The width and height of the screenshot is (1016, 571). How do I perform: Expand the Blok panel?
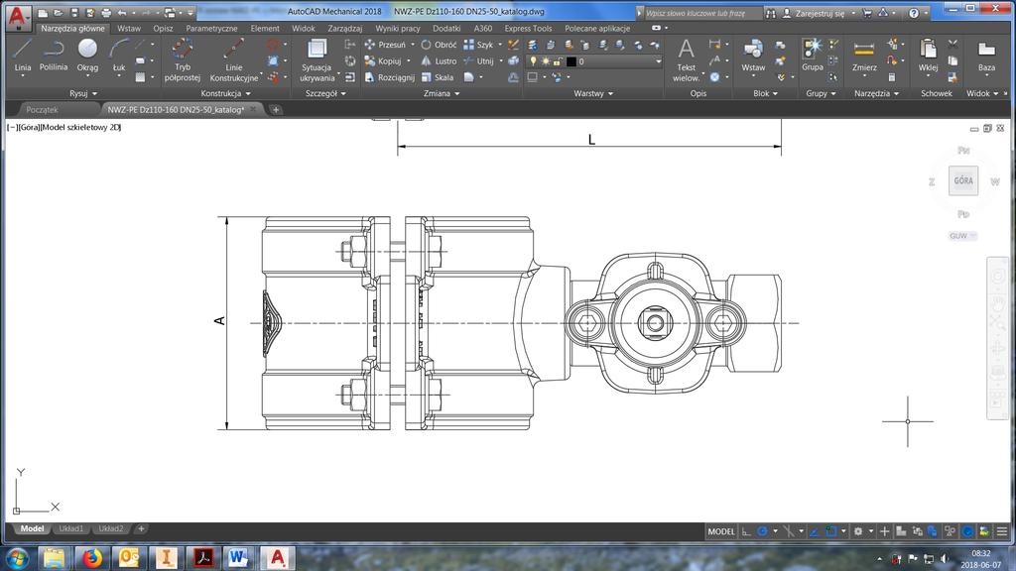pos(765,93)
